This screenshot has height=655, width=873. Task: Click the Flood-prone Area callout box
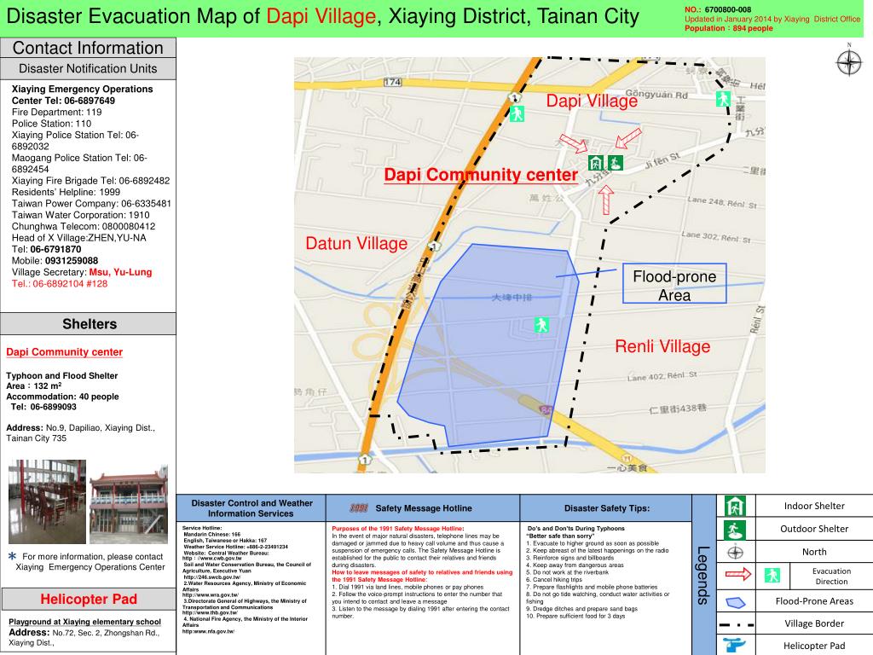coord(674,283)
